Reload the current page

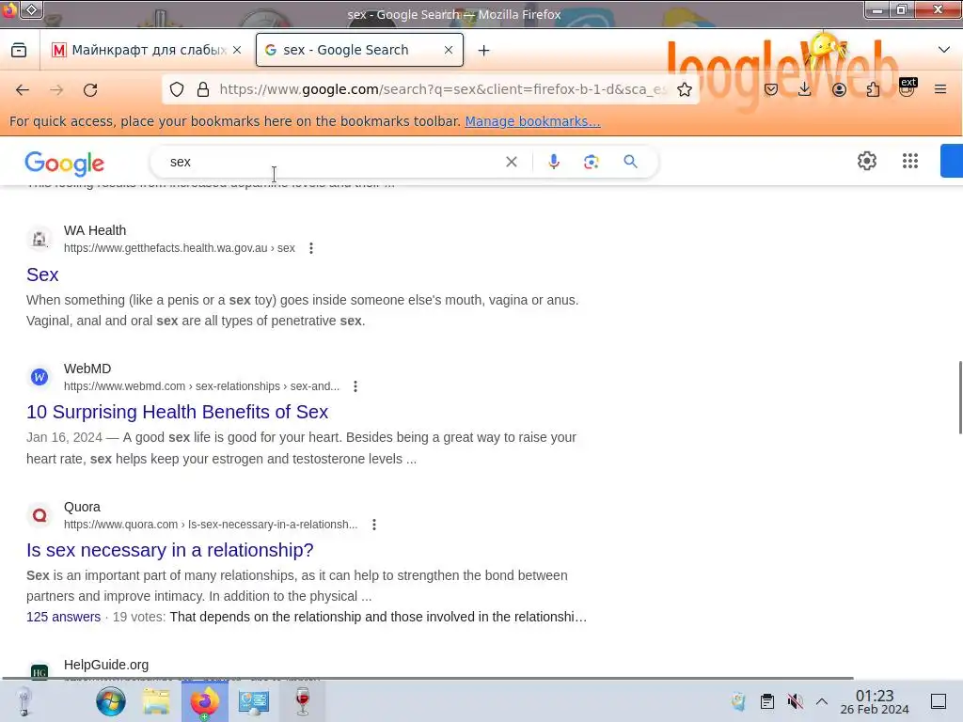point(90,89)
